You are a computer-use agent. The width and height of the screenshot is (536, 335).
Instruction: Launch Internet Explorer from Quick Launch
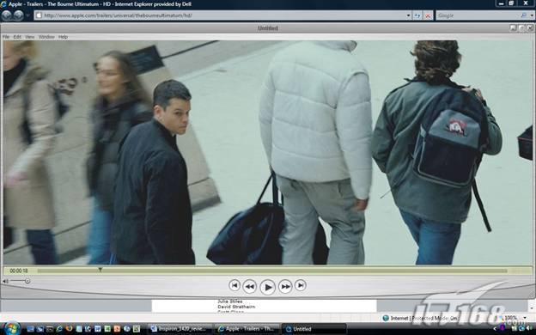(59, 329)
